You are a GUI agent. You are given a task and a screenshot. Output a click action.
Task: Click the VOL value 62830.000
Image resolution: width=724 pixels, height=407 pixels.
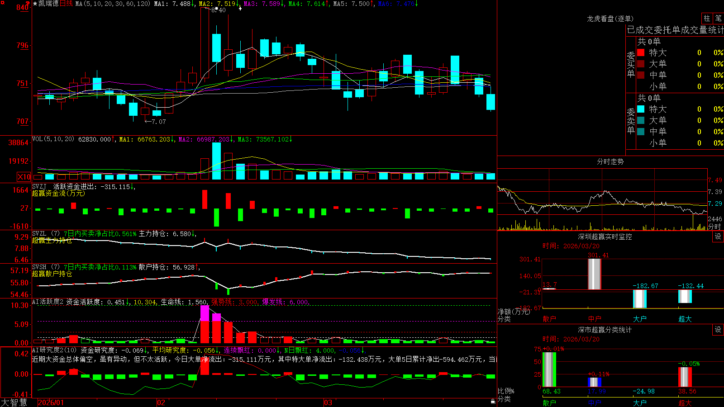point(95,139)
